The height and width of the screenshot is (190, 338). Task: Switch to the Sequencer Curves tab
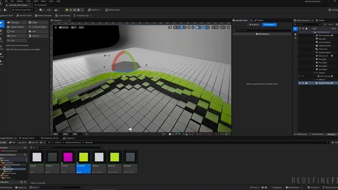pos(50,138)
